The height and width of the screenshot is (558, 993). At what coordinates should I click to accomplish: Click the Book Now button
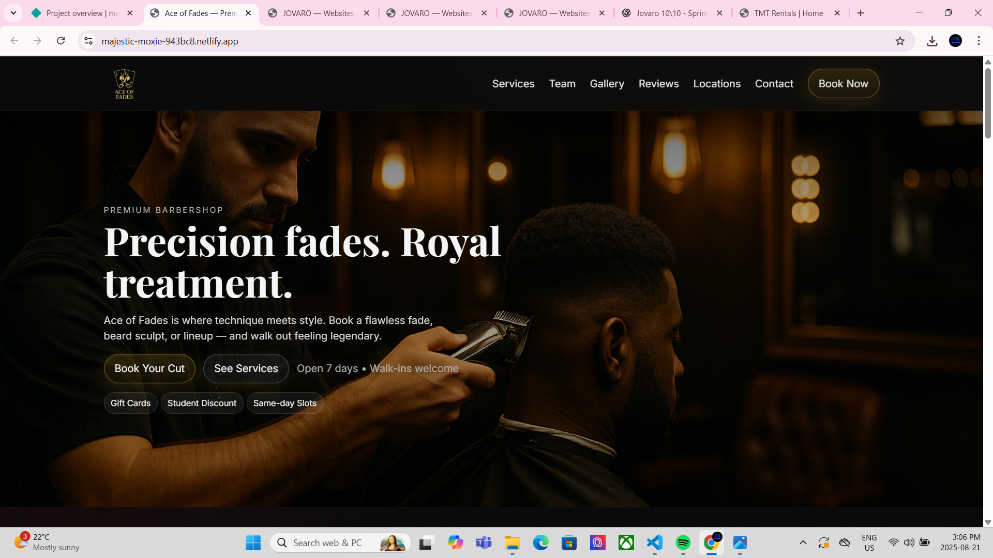click(x=843, y=84)
